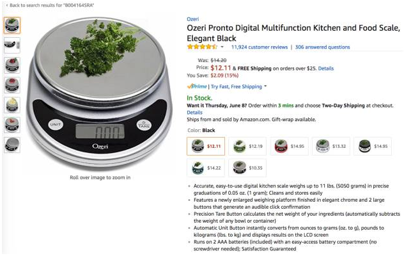Choose the red scale swatch priced $14.95
The image size is (404, 256).
(x=290, y=147)
